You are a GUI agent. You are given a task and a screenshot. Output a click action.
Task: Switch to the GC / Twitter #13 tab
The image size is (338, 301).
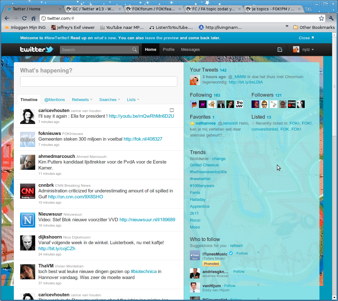pyautogui.click(x=93, y=9)
